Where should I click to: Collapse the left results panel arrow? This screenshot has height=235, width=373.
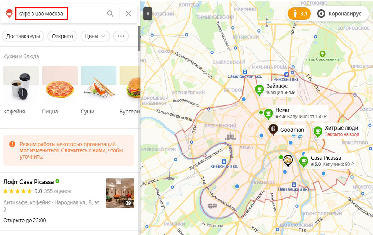point(148,14)
